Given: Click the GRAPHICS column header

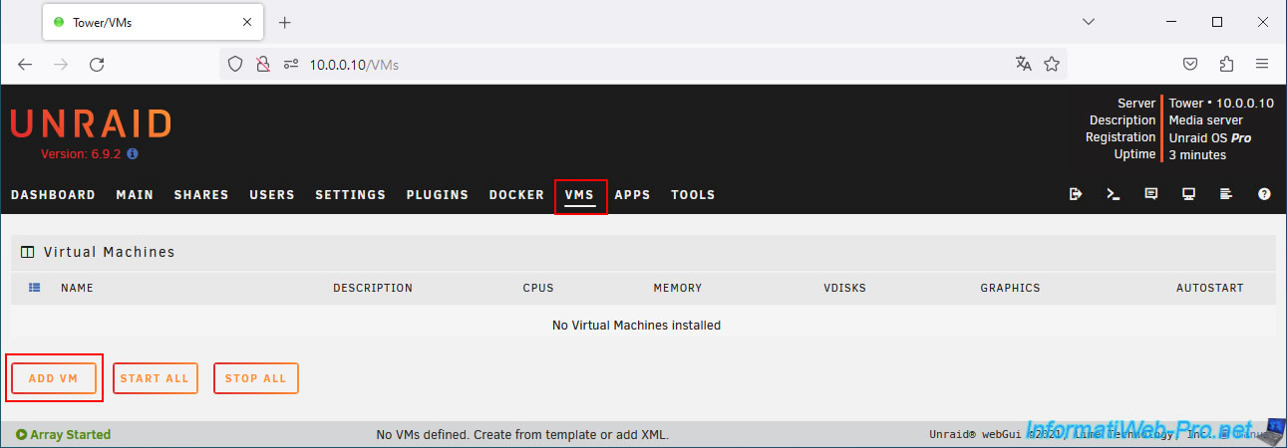Looking at the screenshot, I should 1010,288.
